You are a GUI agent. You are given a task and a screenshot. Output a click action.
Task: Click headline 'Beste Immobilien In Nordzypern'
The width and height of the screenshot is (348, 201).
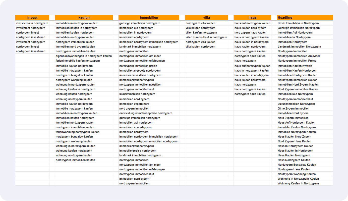[x=299, y=23]
